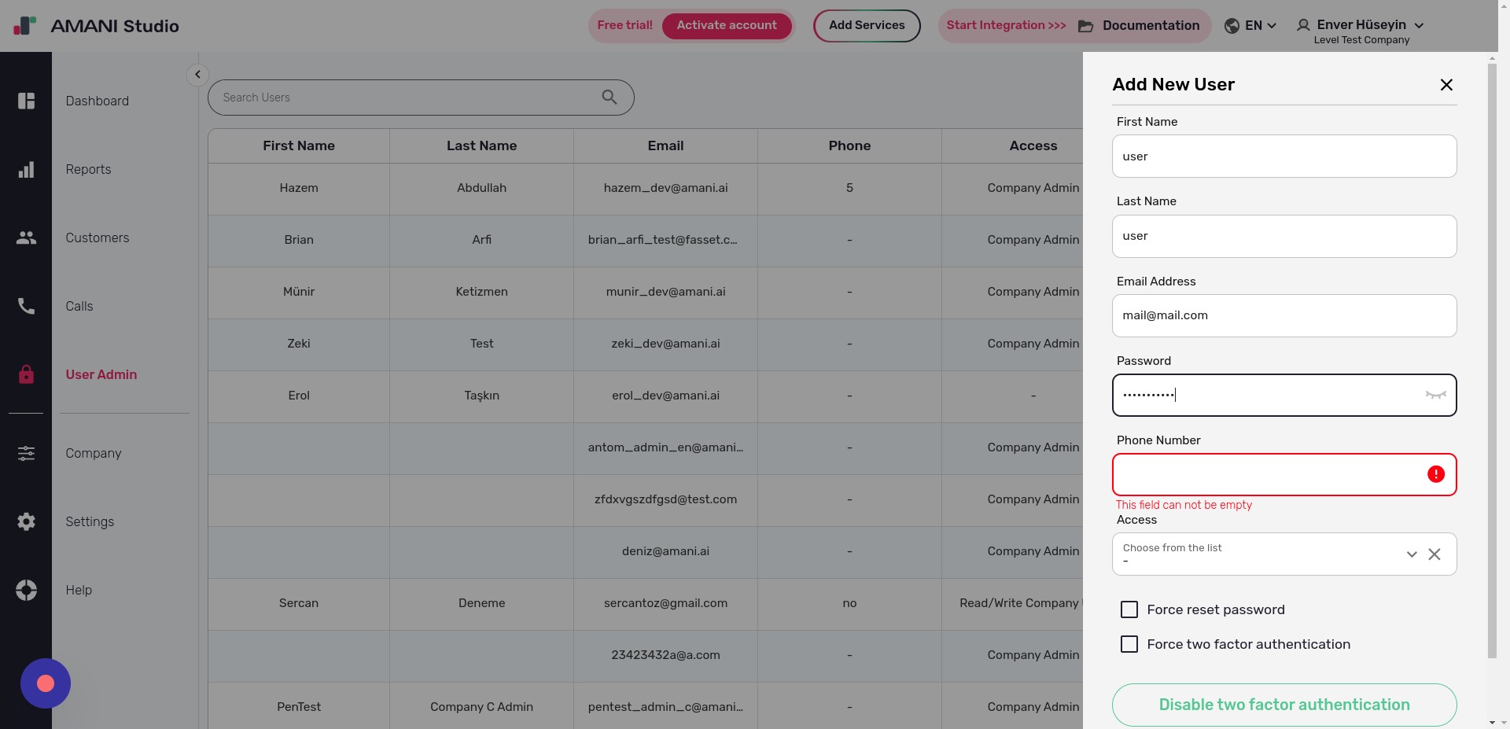
Task: Select User Admin in the side menu
Action: click(101, 374)
